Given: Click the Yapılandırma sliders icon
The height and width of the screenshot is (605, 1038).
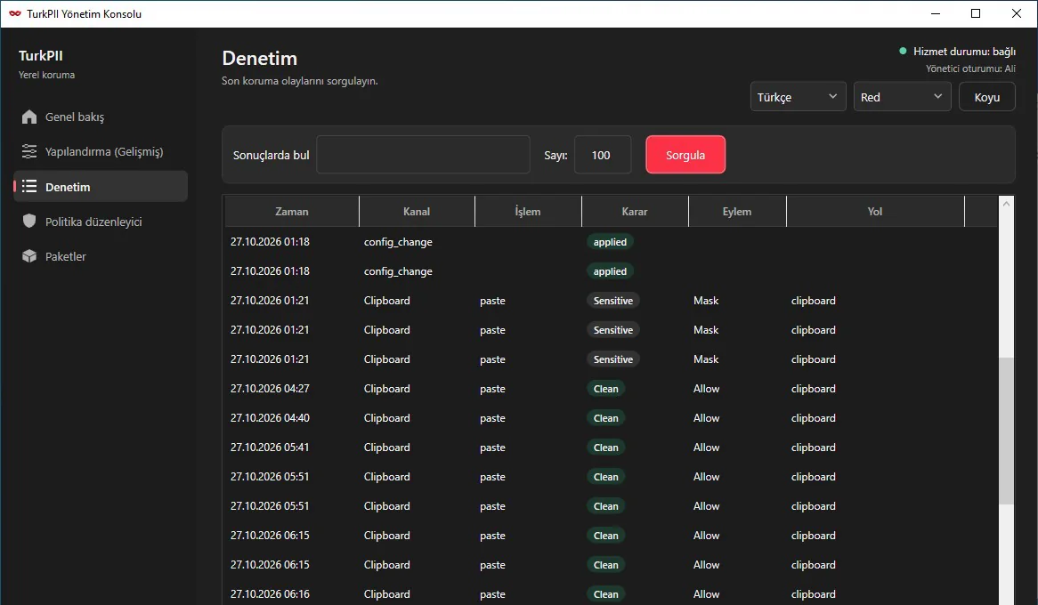Looking at the screenshot, I should click(29, 151).
